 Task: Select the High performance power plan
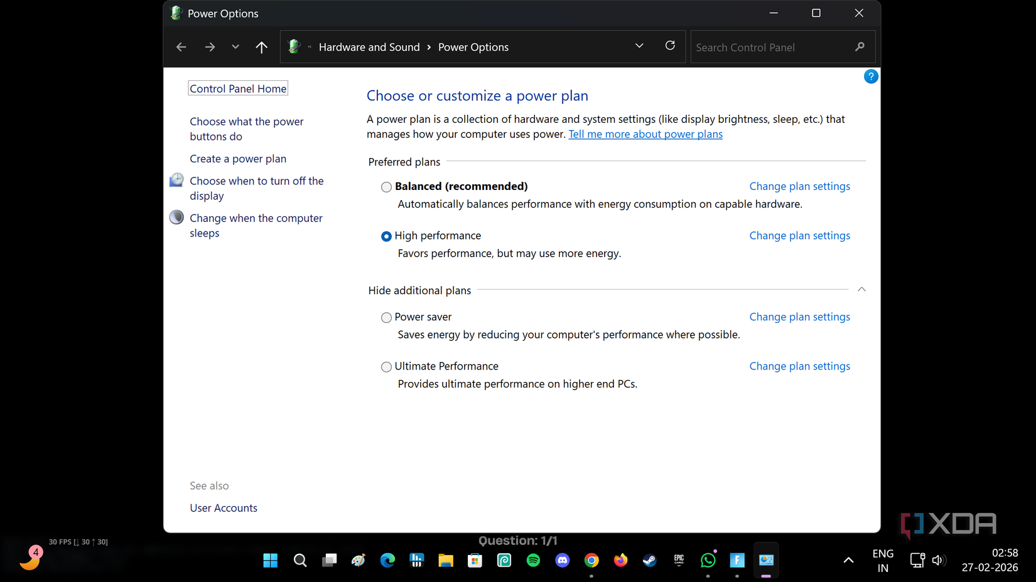[386, 236]
